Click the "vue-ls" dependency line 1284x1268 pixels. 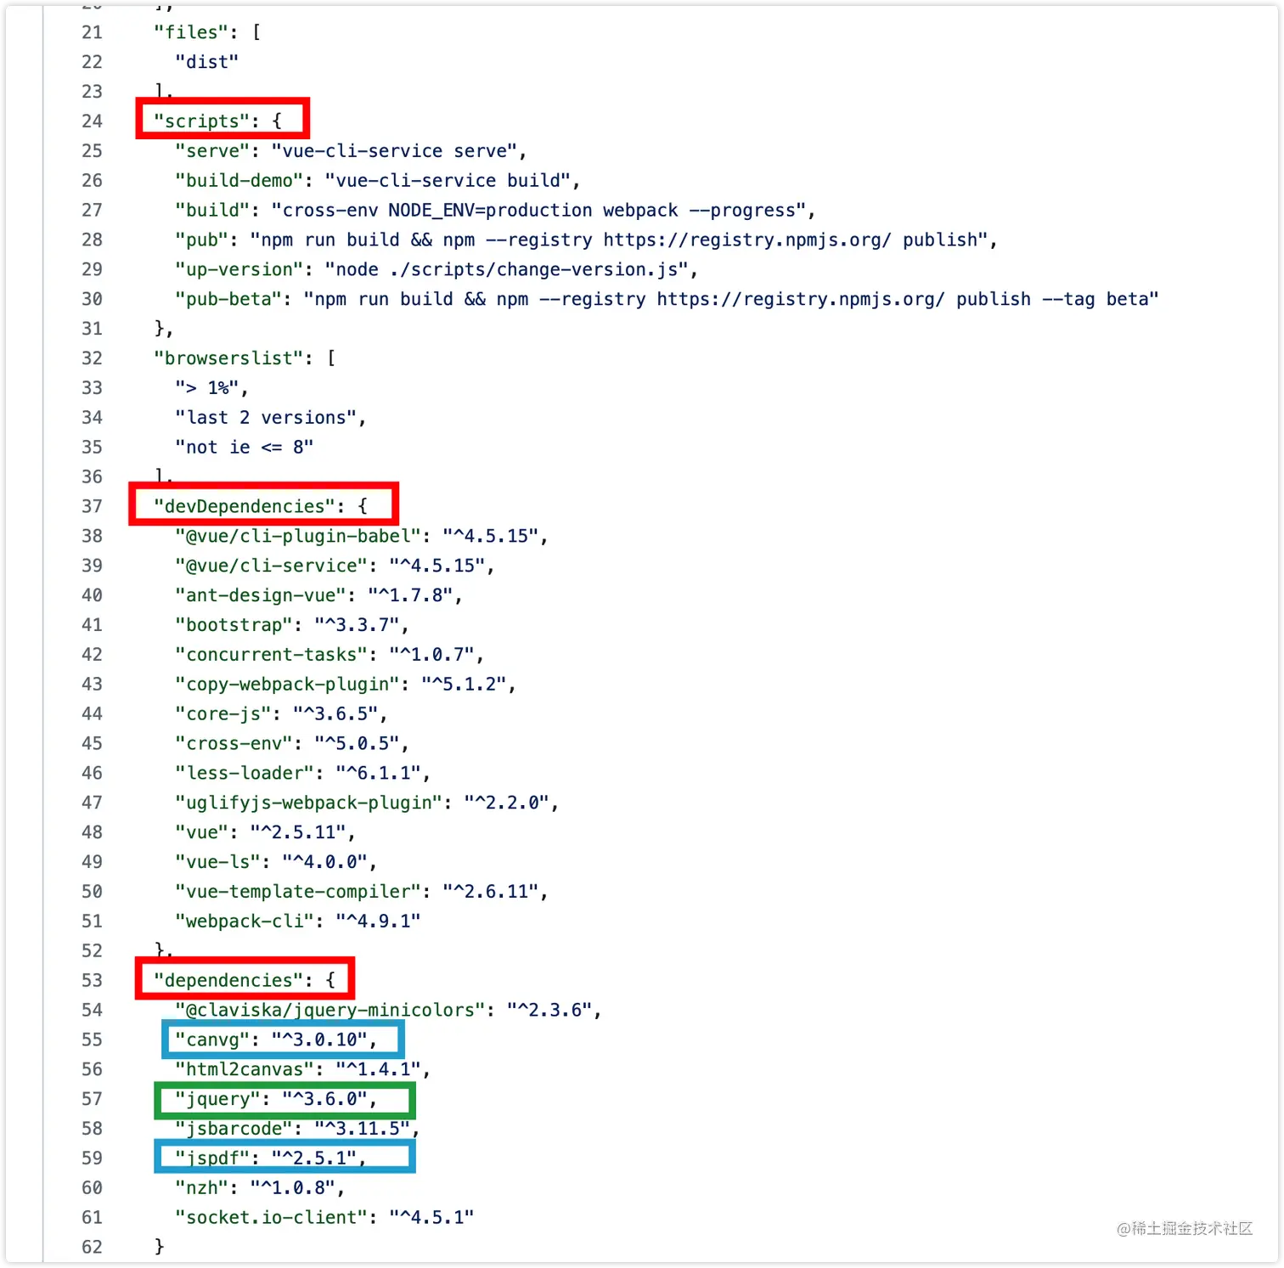click(276, 863)
